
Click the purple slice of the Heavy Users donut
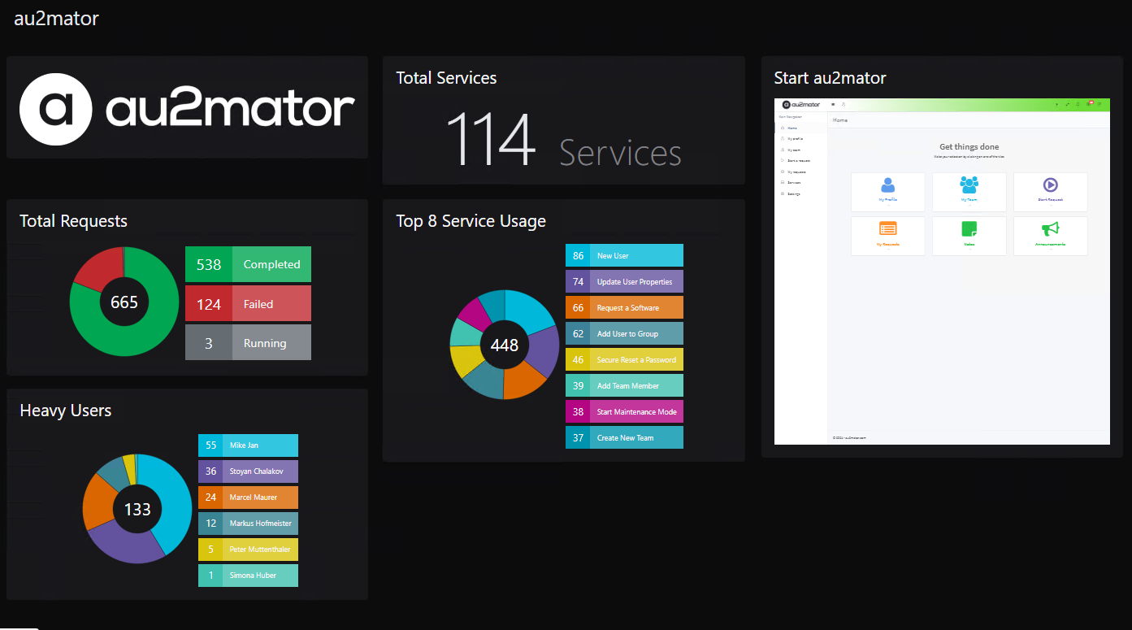(x=124, y=546)
